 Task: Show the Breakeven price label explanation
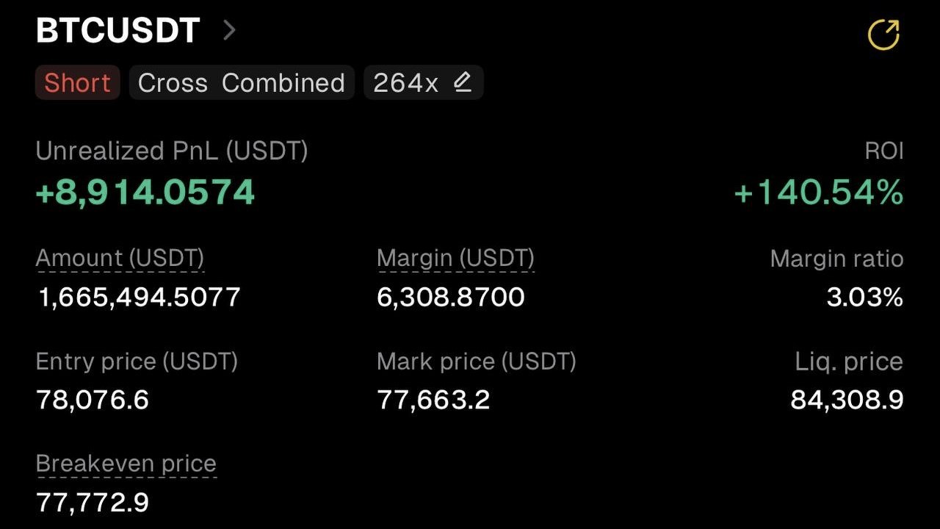[126, 464]
